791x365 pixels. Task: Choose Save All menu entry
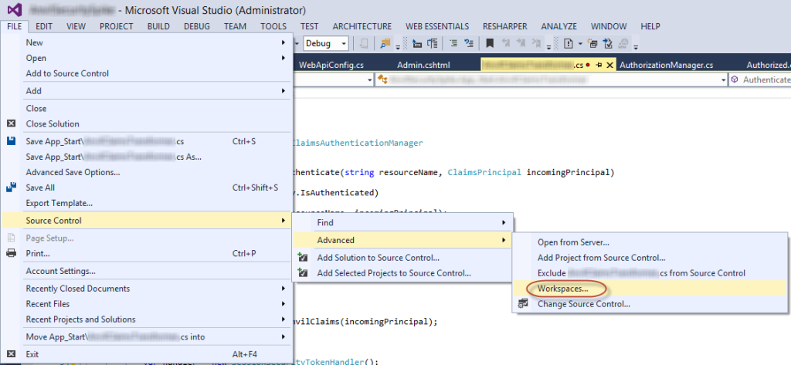(x=40, y=188)
